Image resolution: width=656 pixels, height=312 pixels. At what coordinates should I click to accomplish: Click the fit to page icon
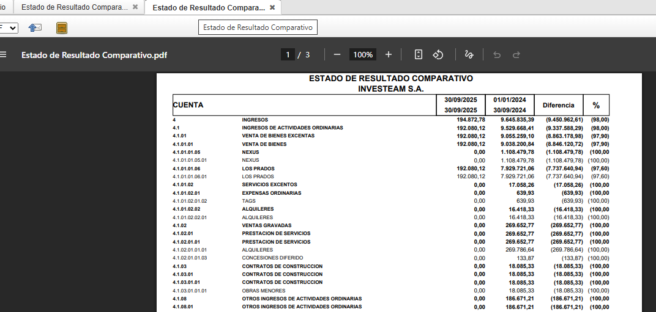419,55
